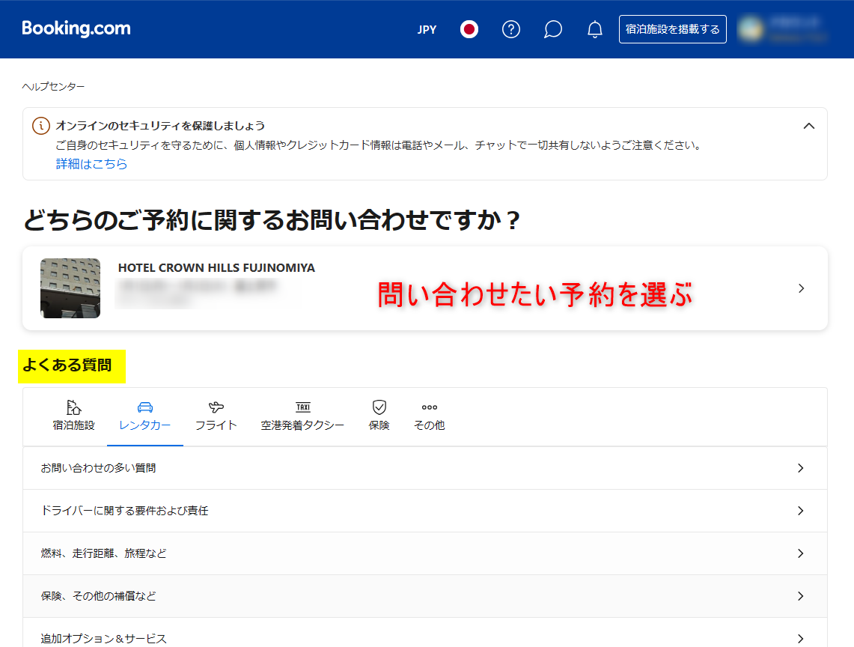This screenshot has height=647, width=854.
Task: Select the Hotel Crown Hills Fujinomiya thumbnail
Action: point(70,288)
